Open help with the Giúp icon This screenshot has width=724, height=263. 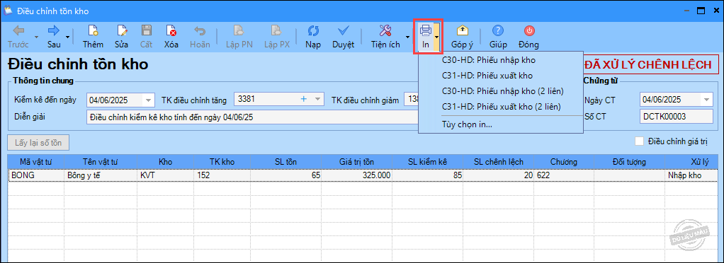click(x=498, y=31)
